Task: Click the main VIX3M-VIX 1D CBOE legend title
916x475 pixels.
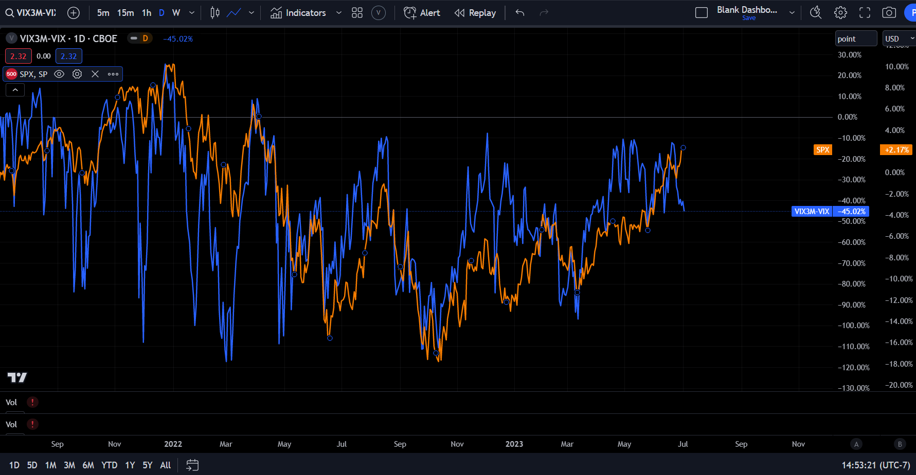Action: [x=68, y=39]
